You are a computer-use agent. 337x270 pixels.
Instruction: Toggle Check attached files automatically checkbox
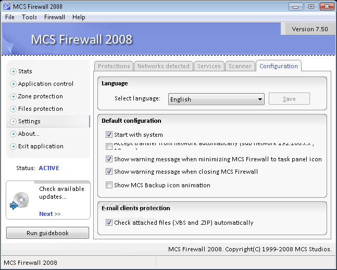click(x=109, y=223)
